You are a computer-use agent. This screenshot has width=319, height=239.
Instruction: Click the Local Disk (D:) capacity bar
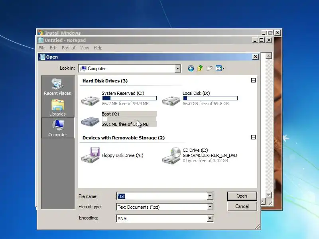tap(211, 98)
